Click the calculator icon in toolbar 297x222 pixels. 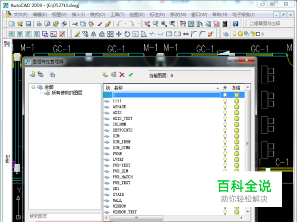pos(225,24)
